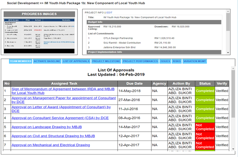Open the progress images thumbnail
The image size is (238, 157).
tap(39, 36)
